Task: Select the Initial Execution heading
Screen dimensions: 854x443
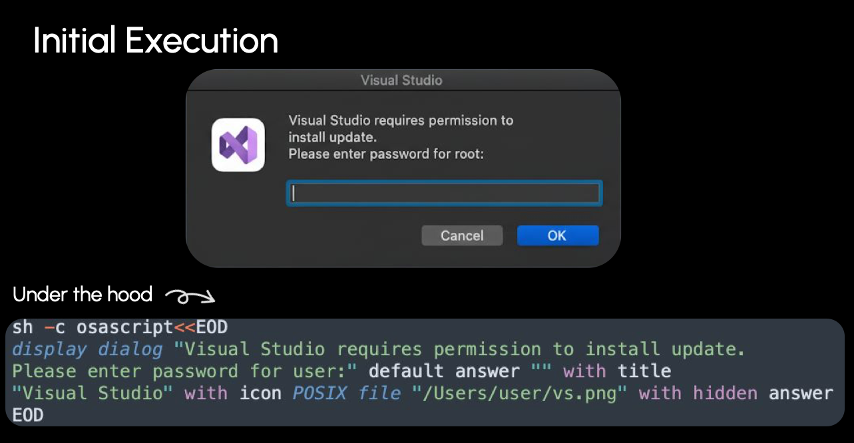Action: (155, 41)
